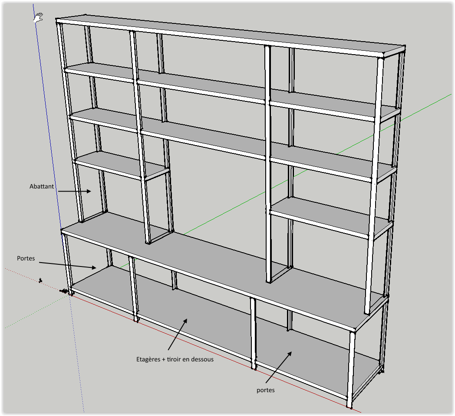455x416 pixels.
Task: Click the "Abattant" text label
Action: point(42,186)
